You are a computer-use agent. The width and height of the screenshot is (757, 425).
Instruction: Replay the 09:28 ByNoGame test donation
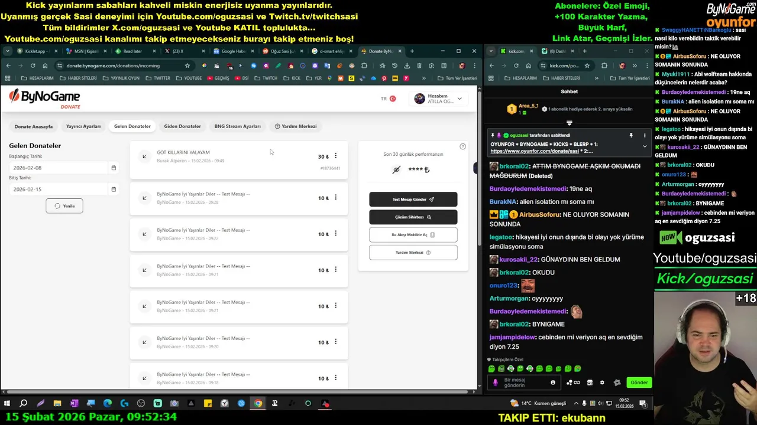tap(144, 198)
